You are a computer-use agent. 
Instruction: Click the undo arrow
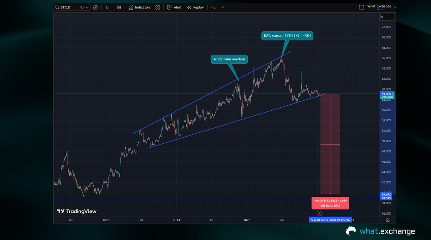point(213,7)
